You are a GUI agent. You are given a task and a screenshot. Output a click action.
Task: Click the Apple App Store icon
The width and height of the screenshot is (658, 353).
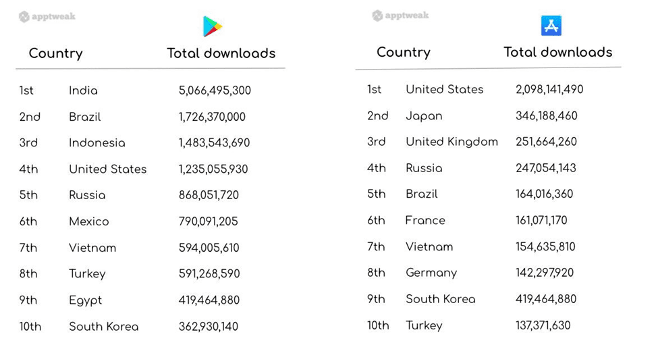(551, 26)
